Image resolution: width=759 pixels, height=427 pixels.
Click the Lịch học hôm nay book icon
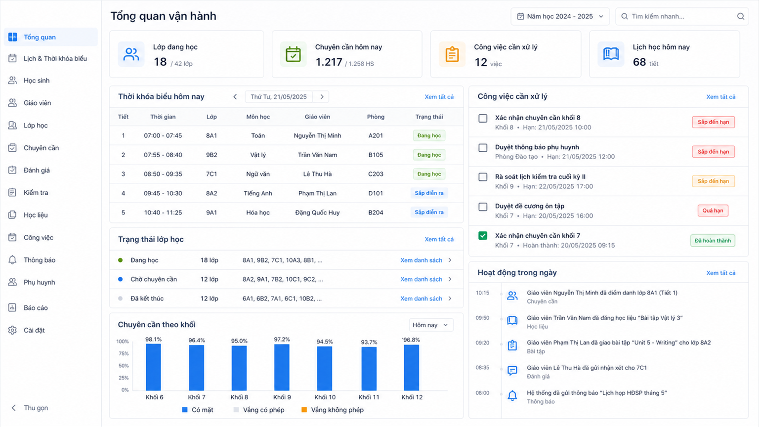611,54
